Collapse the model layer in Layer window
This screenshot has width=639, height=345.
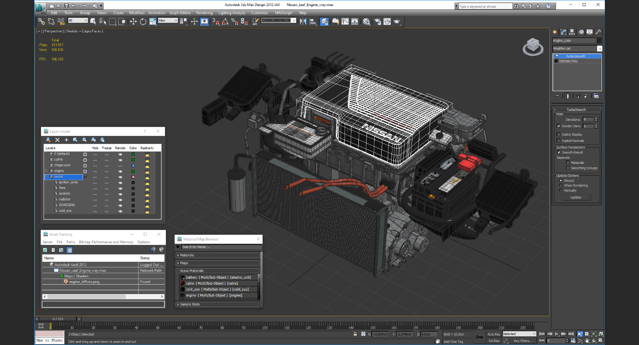[x=47, y=177]
